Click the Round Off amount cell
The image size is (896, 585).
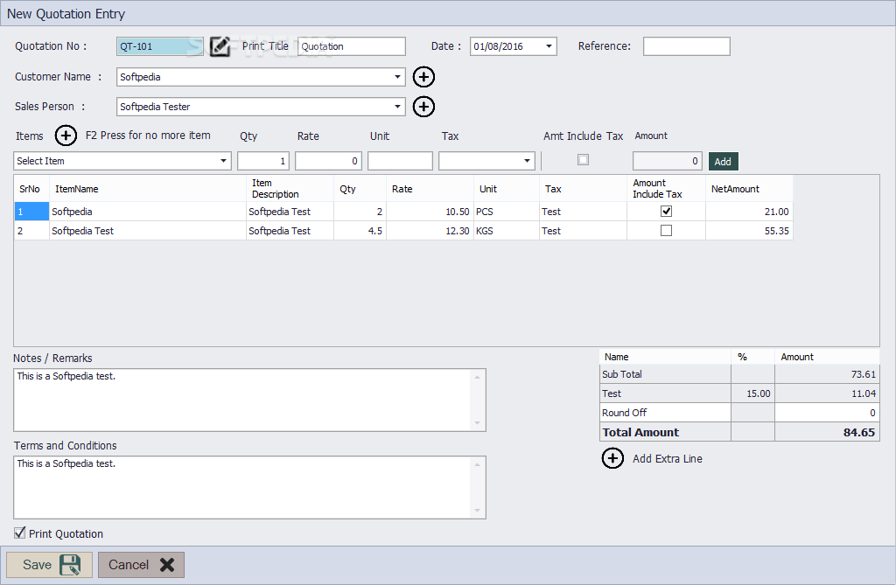pyautogui.click(x=827, y=413)
